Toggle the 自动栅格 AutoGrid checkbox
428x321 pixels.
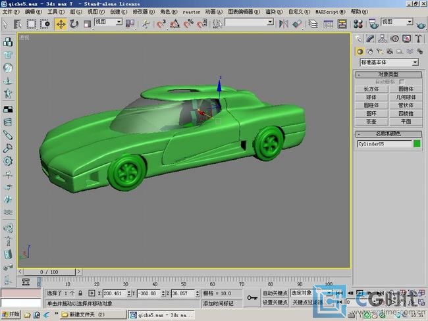tap(402, 82)
